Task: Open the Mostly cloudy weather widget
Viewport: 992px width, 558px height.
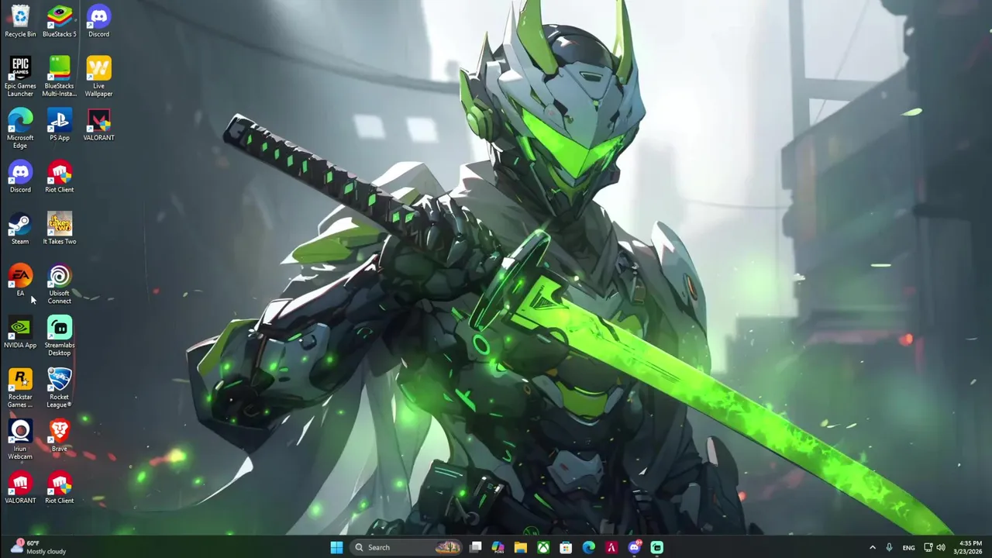Action: pos(39,547)
